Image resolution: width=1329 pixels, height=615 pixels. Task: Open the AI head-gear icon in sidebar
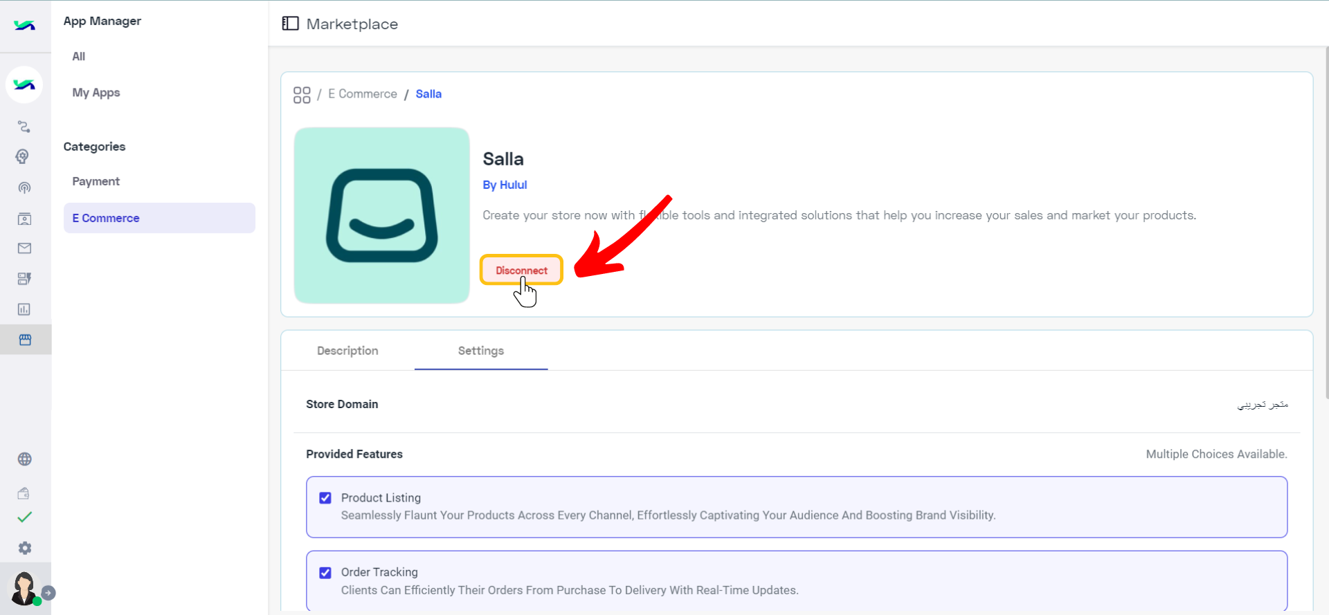tap(23, 156)
